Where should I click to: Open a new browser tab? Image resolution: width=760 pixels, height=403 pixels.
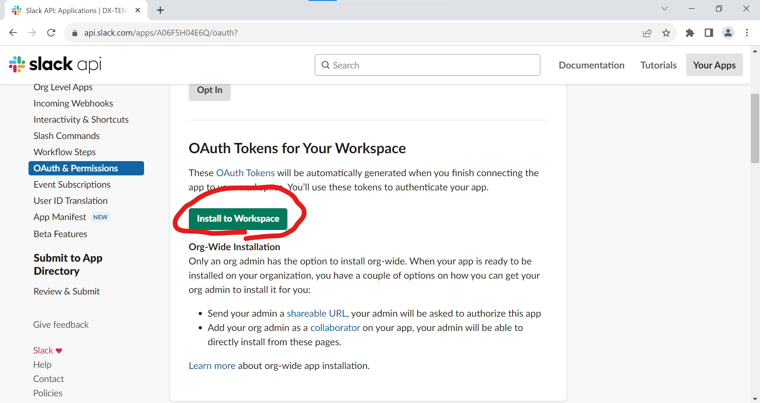click(x=160, y=10)
